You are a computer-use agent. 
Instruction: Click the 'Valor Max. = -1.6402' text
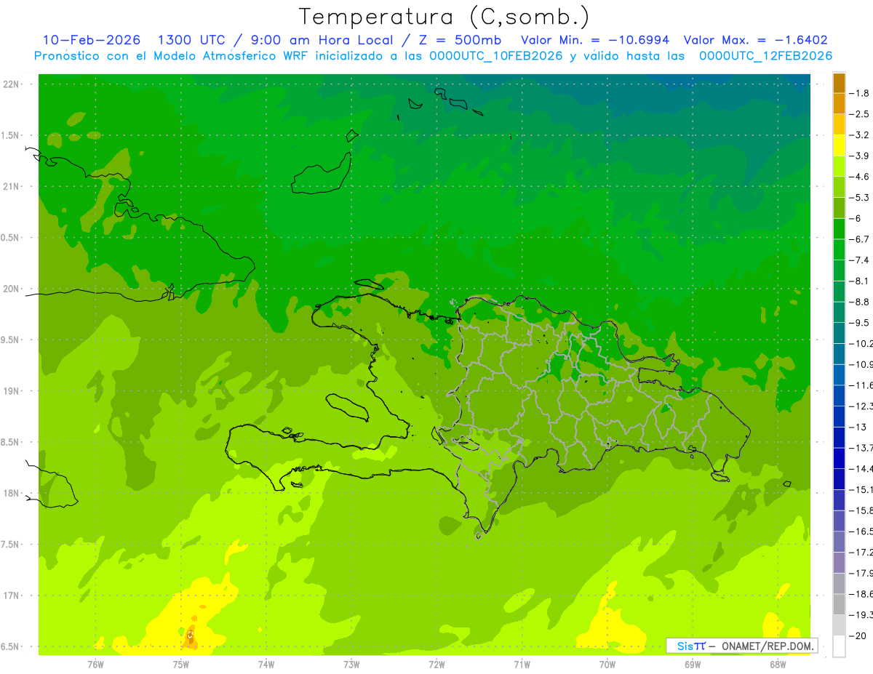[x=756, y=40]
